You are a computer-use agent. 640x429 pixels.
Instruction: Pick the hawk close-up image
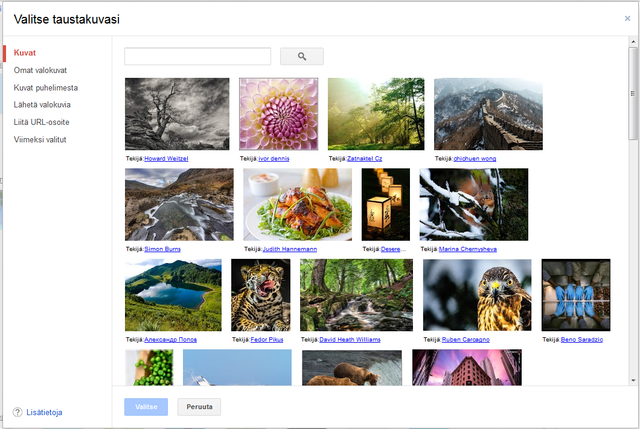click(477, 295)
